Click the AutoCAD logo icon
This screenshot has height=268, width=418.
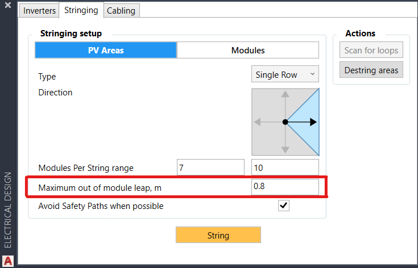8,261
